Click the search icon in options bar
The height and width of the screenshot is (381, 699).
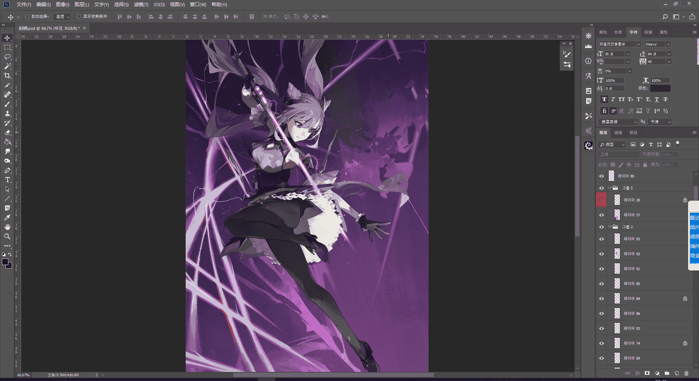click(665, 17)
